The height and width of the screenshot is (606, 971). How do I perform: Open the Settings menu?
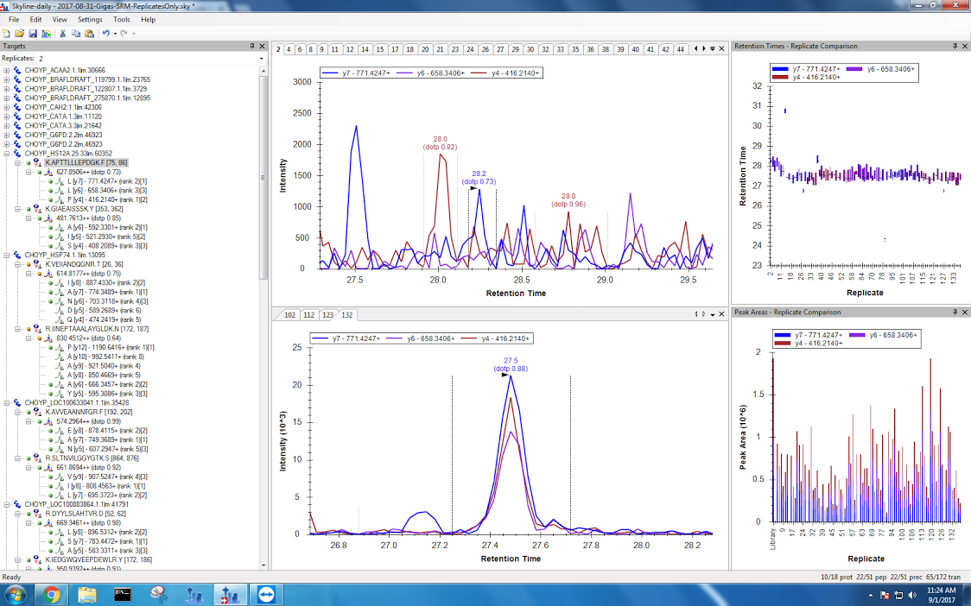89,19
